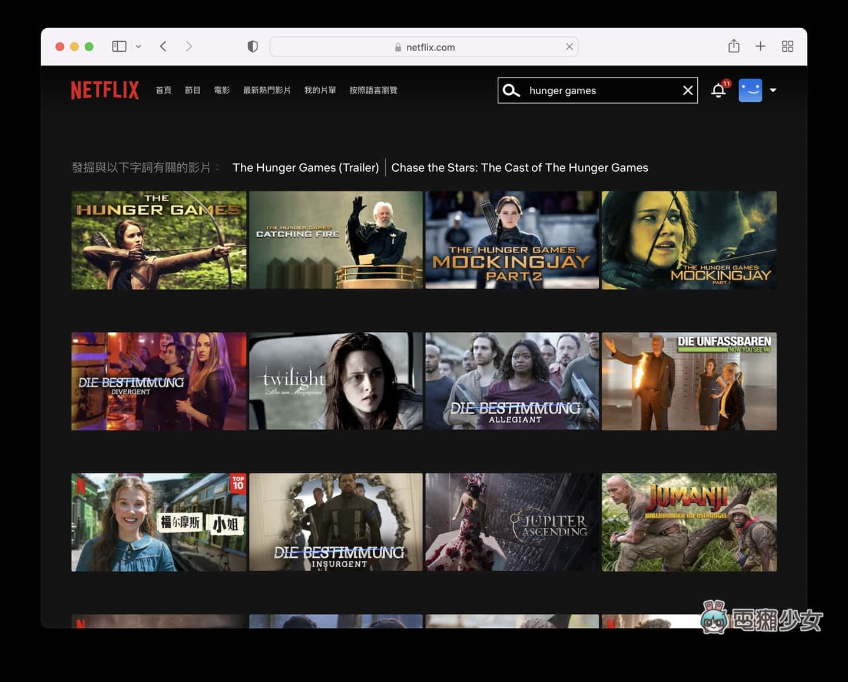Clear the hunger games search text

click(687, 91)
